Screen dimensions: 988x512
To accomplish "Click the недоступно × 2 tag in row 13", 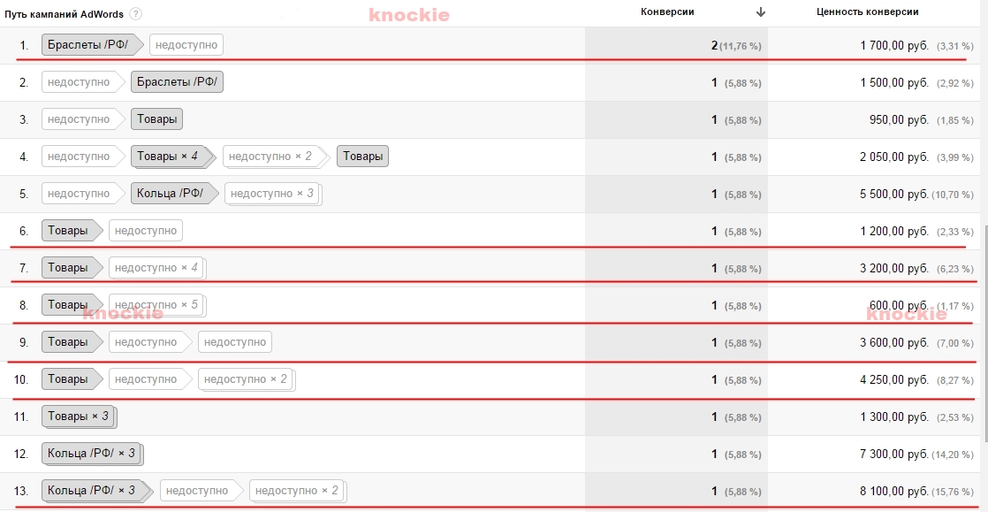I will click(x=298, y=491).
